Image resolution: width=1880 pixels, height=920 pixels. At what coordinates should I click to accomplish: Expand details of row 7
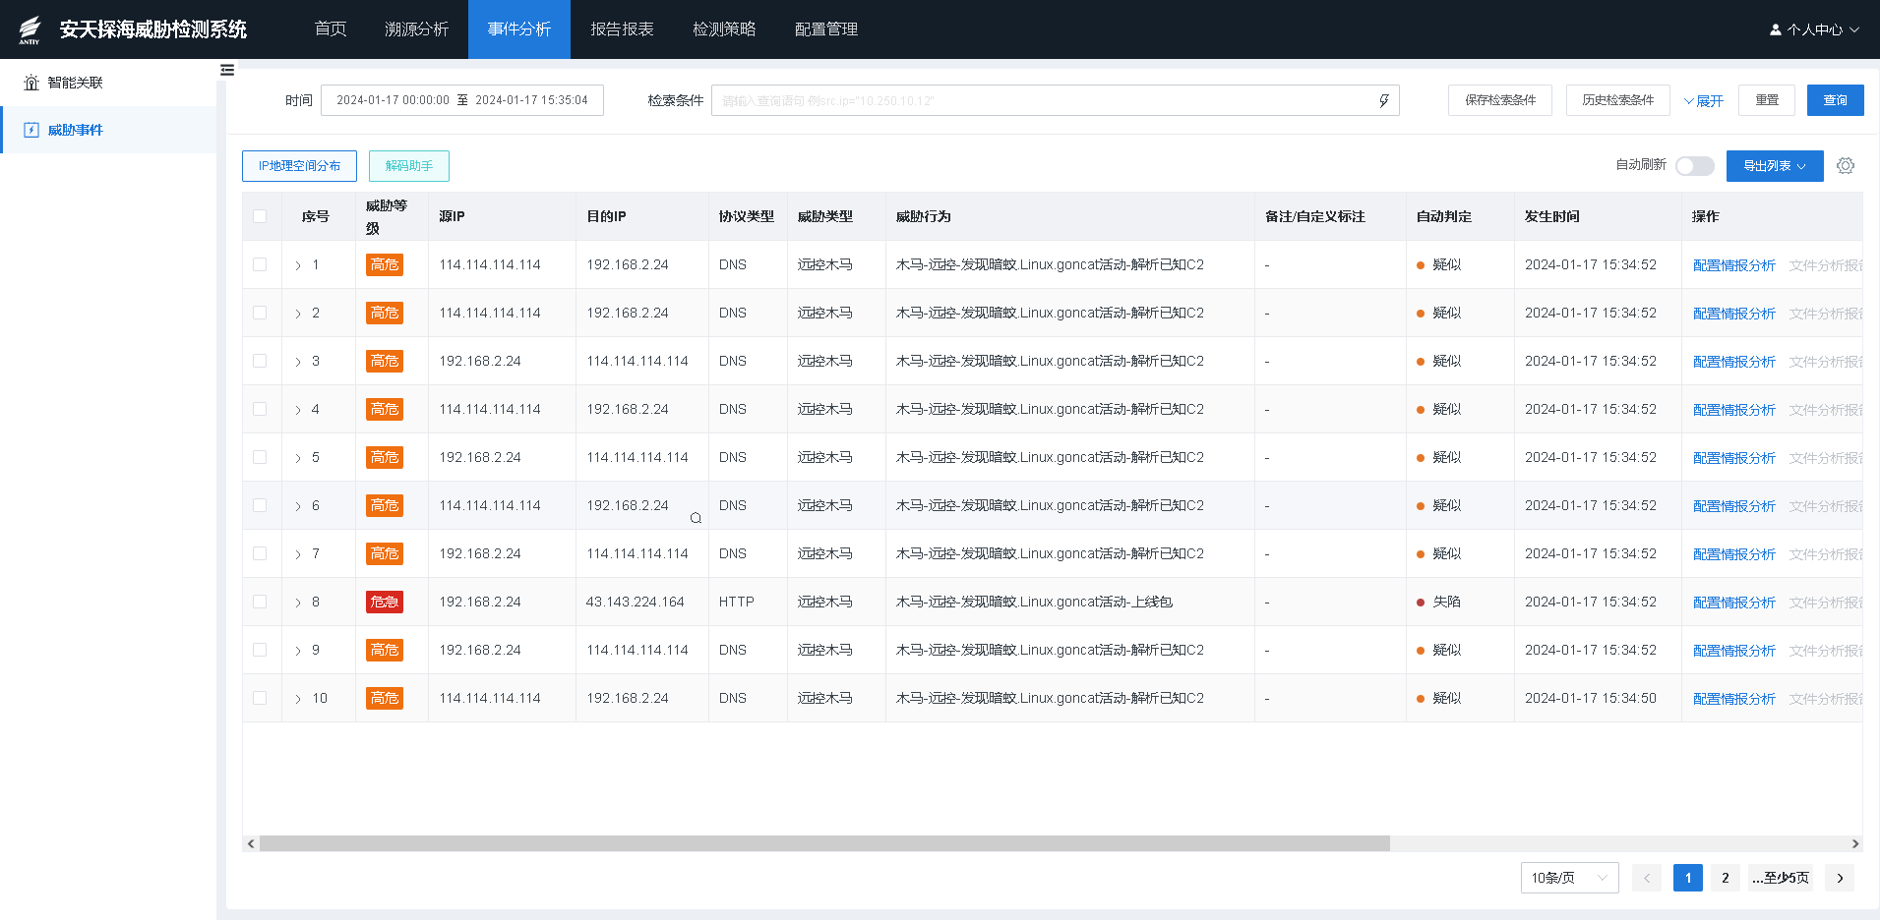[298, 554]
